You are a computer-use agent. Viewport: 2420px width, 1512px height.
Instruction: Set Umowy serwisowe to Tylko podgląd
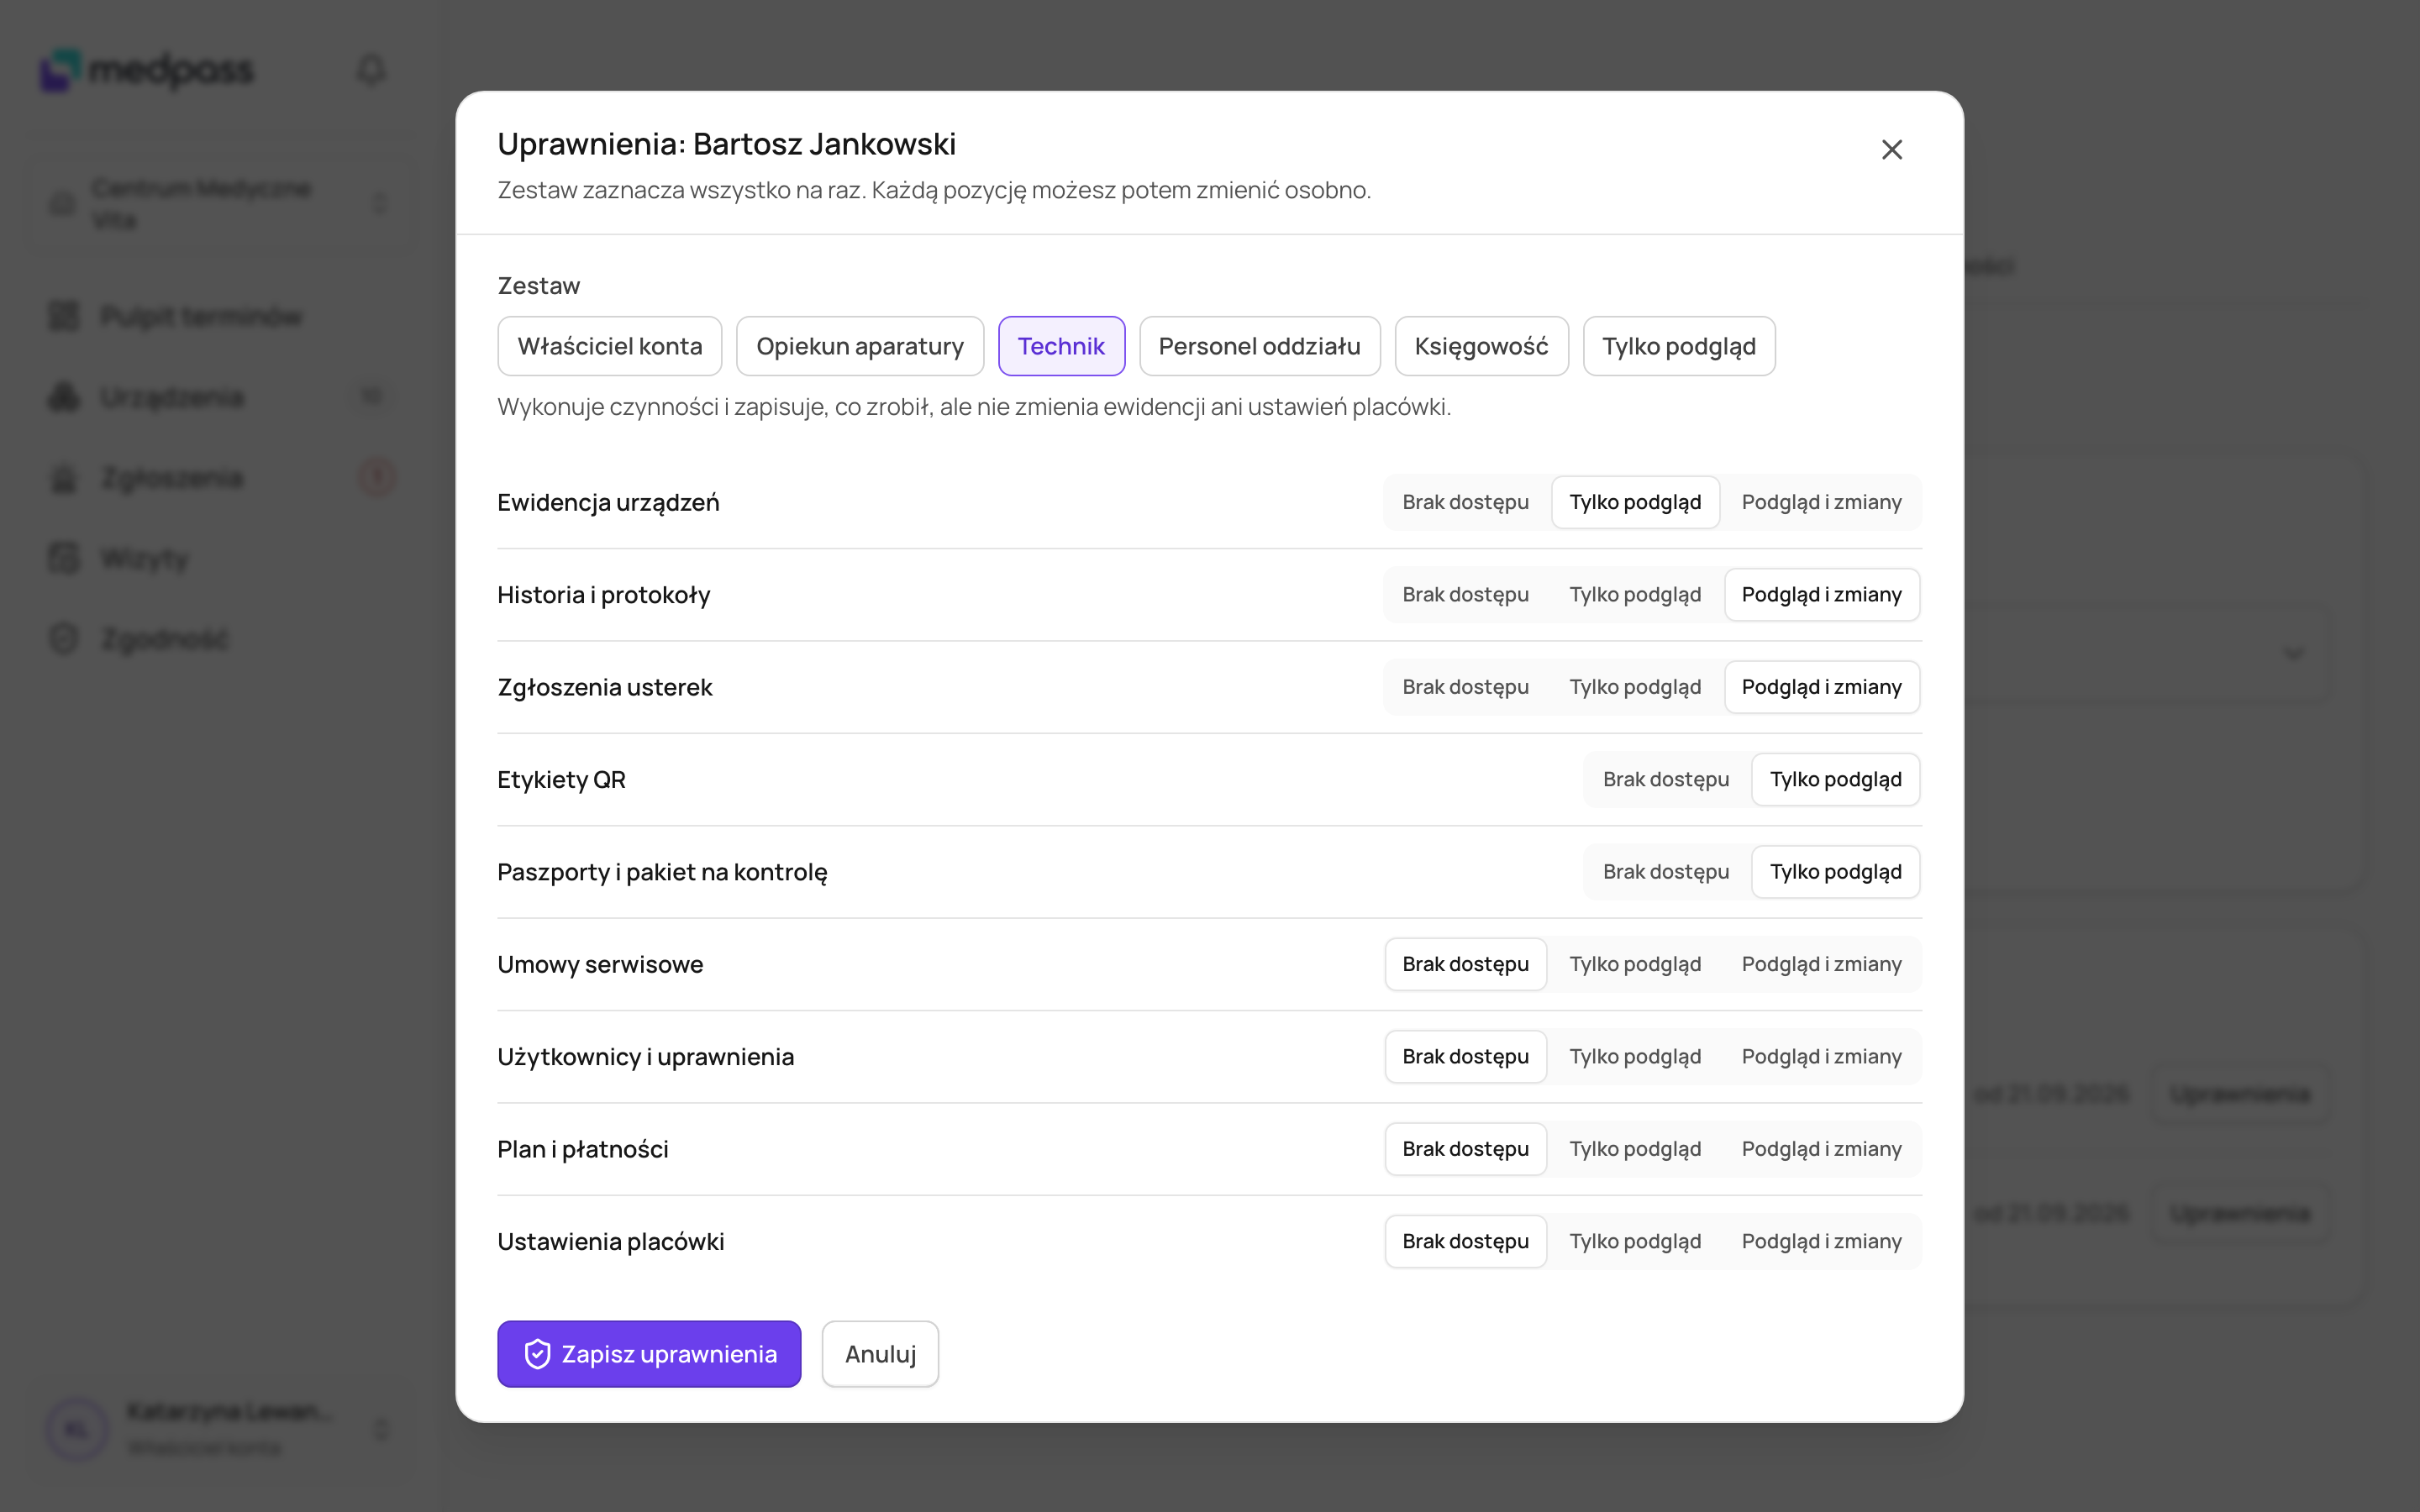point(1635,964)
